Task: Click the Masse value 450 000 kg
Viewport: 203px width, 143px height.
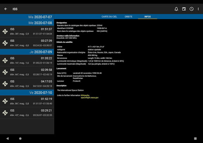Action: click(92, 55)
